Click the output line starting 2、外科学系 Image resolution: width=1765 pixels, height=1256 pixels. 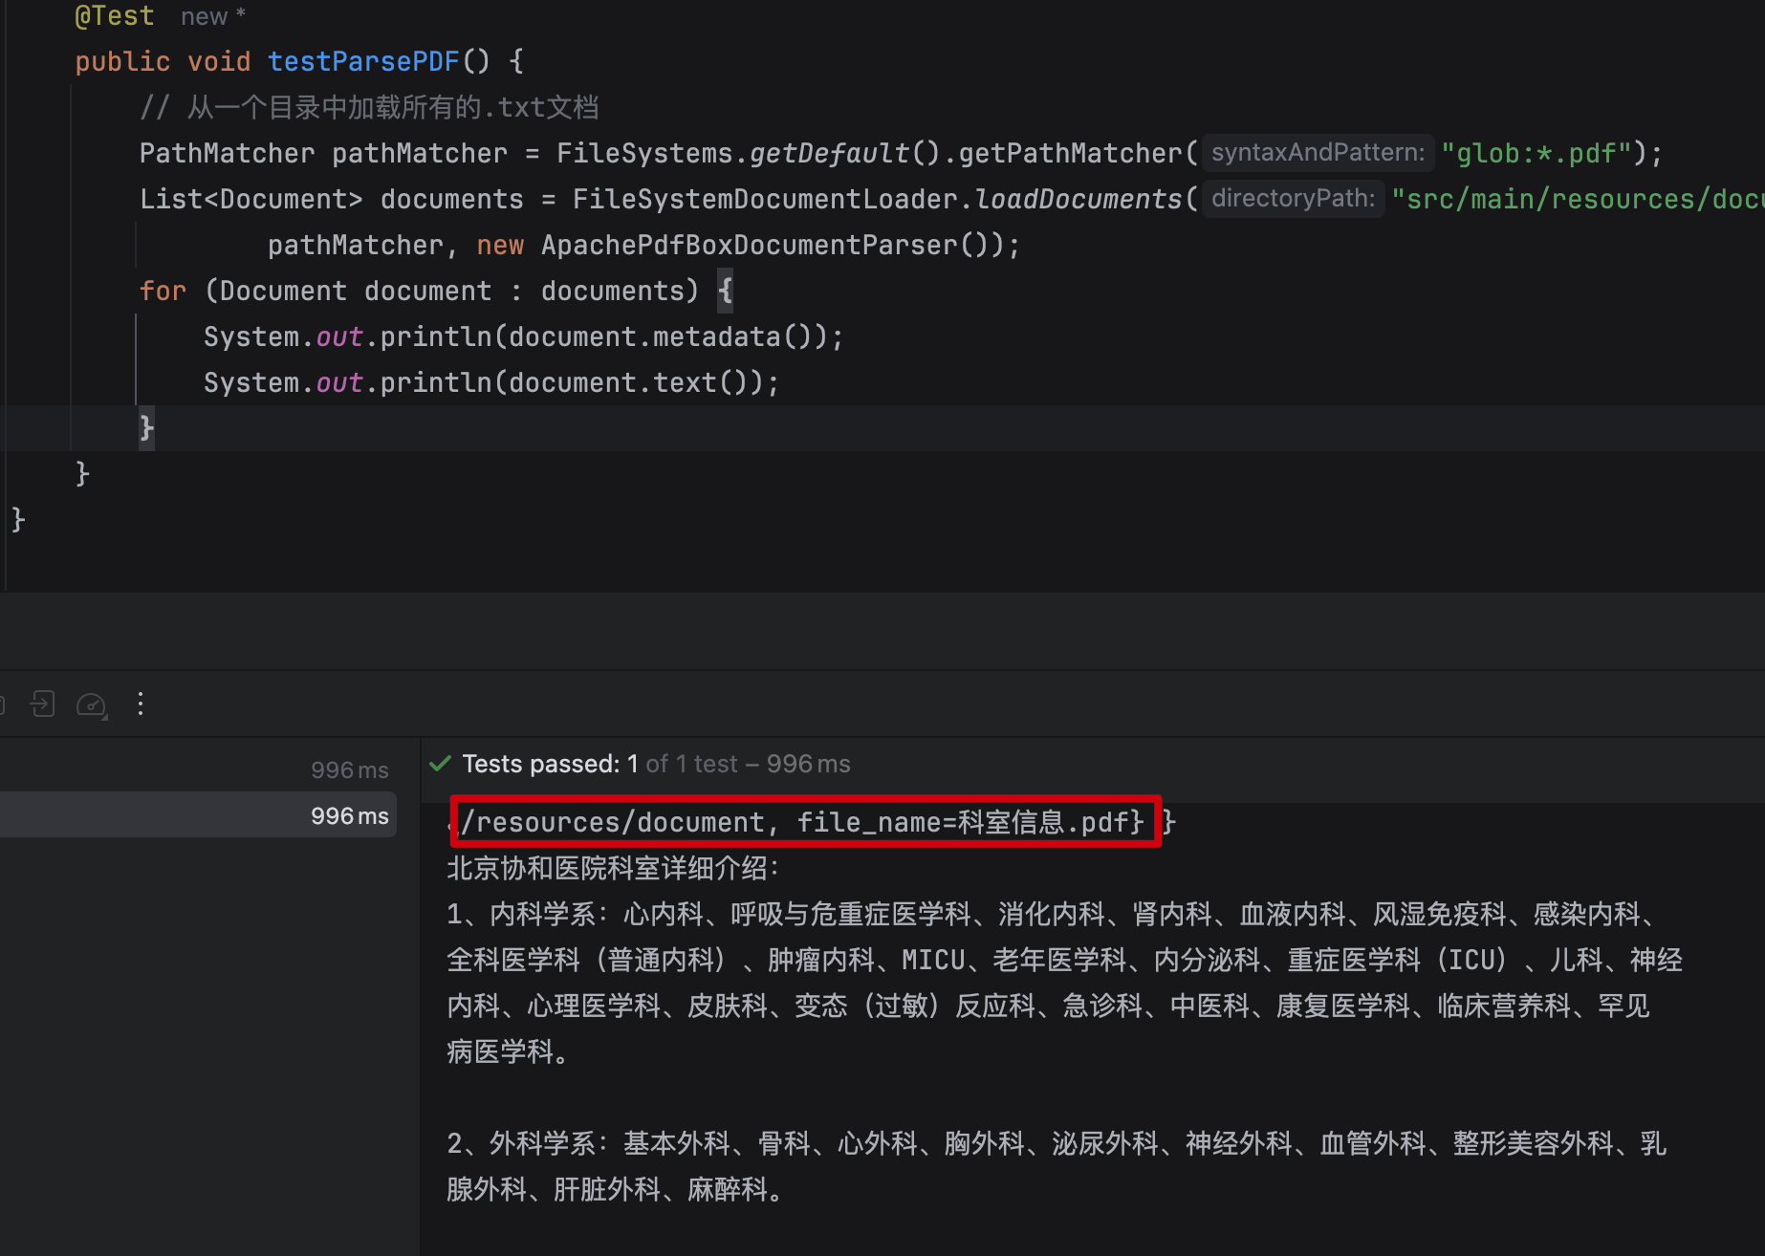click(1057, 1143)
